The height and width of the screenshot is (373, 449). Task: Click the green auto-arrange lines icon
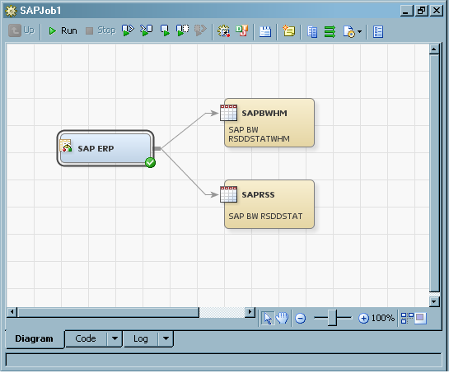pyautogui.click(x=330, y=31)
